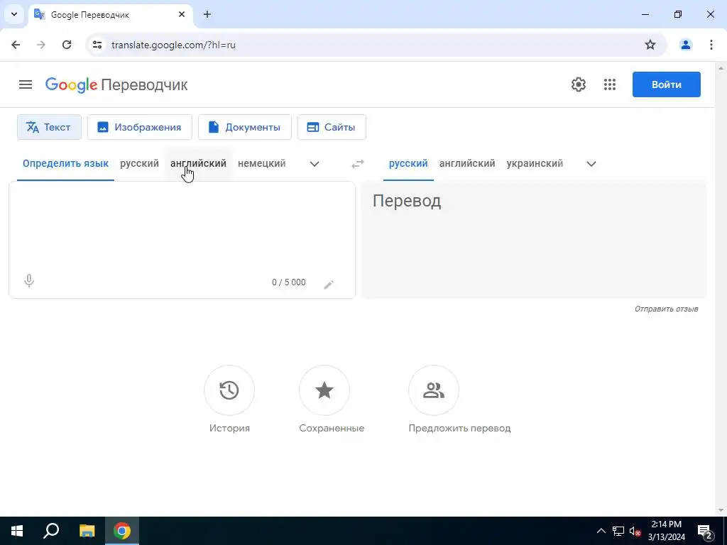Close the Google Переводчик tab
The image size is (727, 545).
tap(182, 14)
